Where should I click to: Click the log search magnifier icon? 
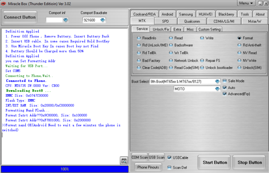point(124,161)
